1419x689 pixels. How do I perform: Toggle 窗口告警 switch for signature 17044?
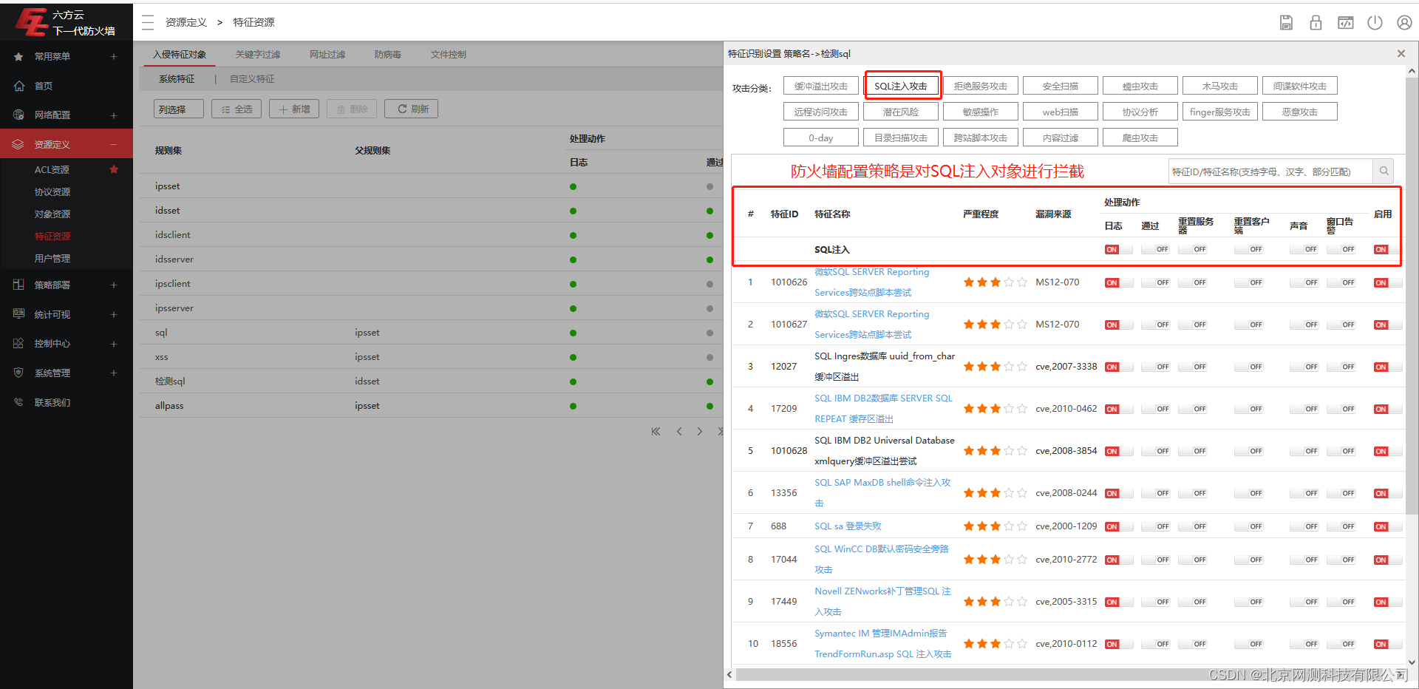(1341, 560)
